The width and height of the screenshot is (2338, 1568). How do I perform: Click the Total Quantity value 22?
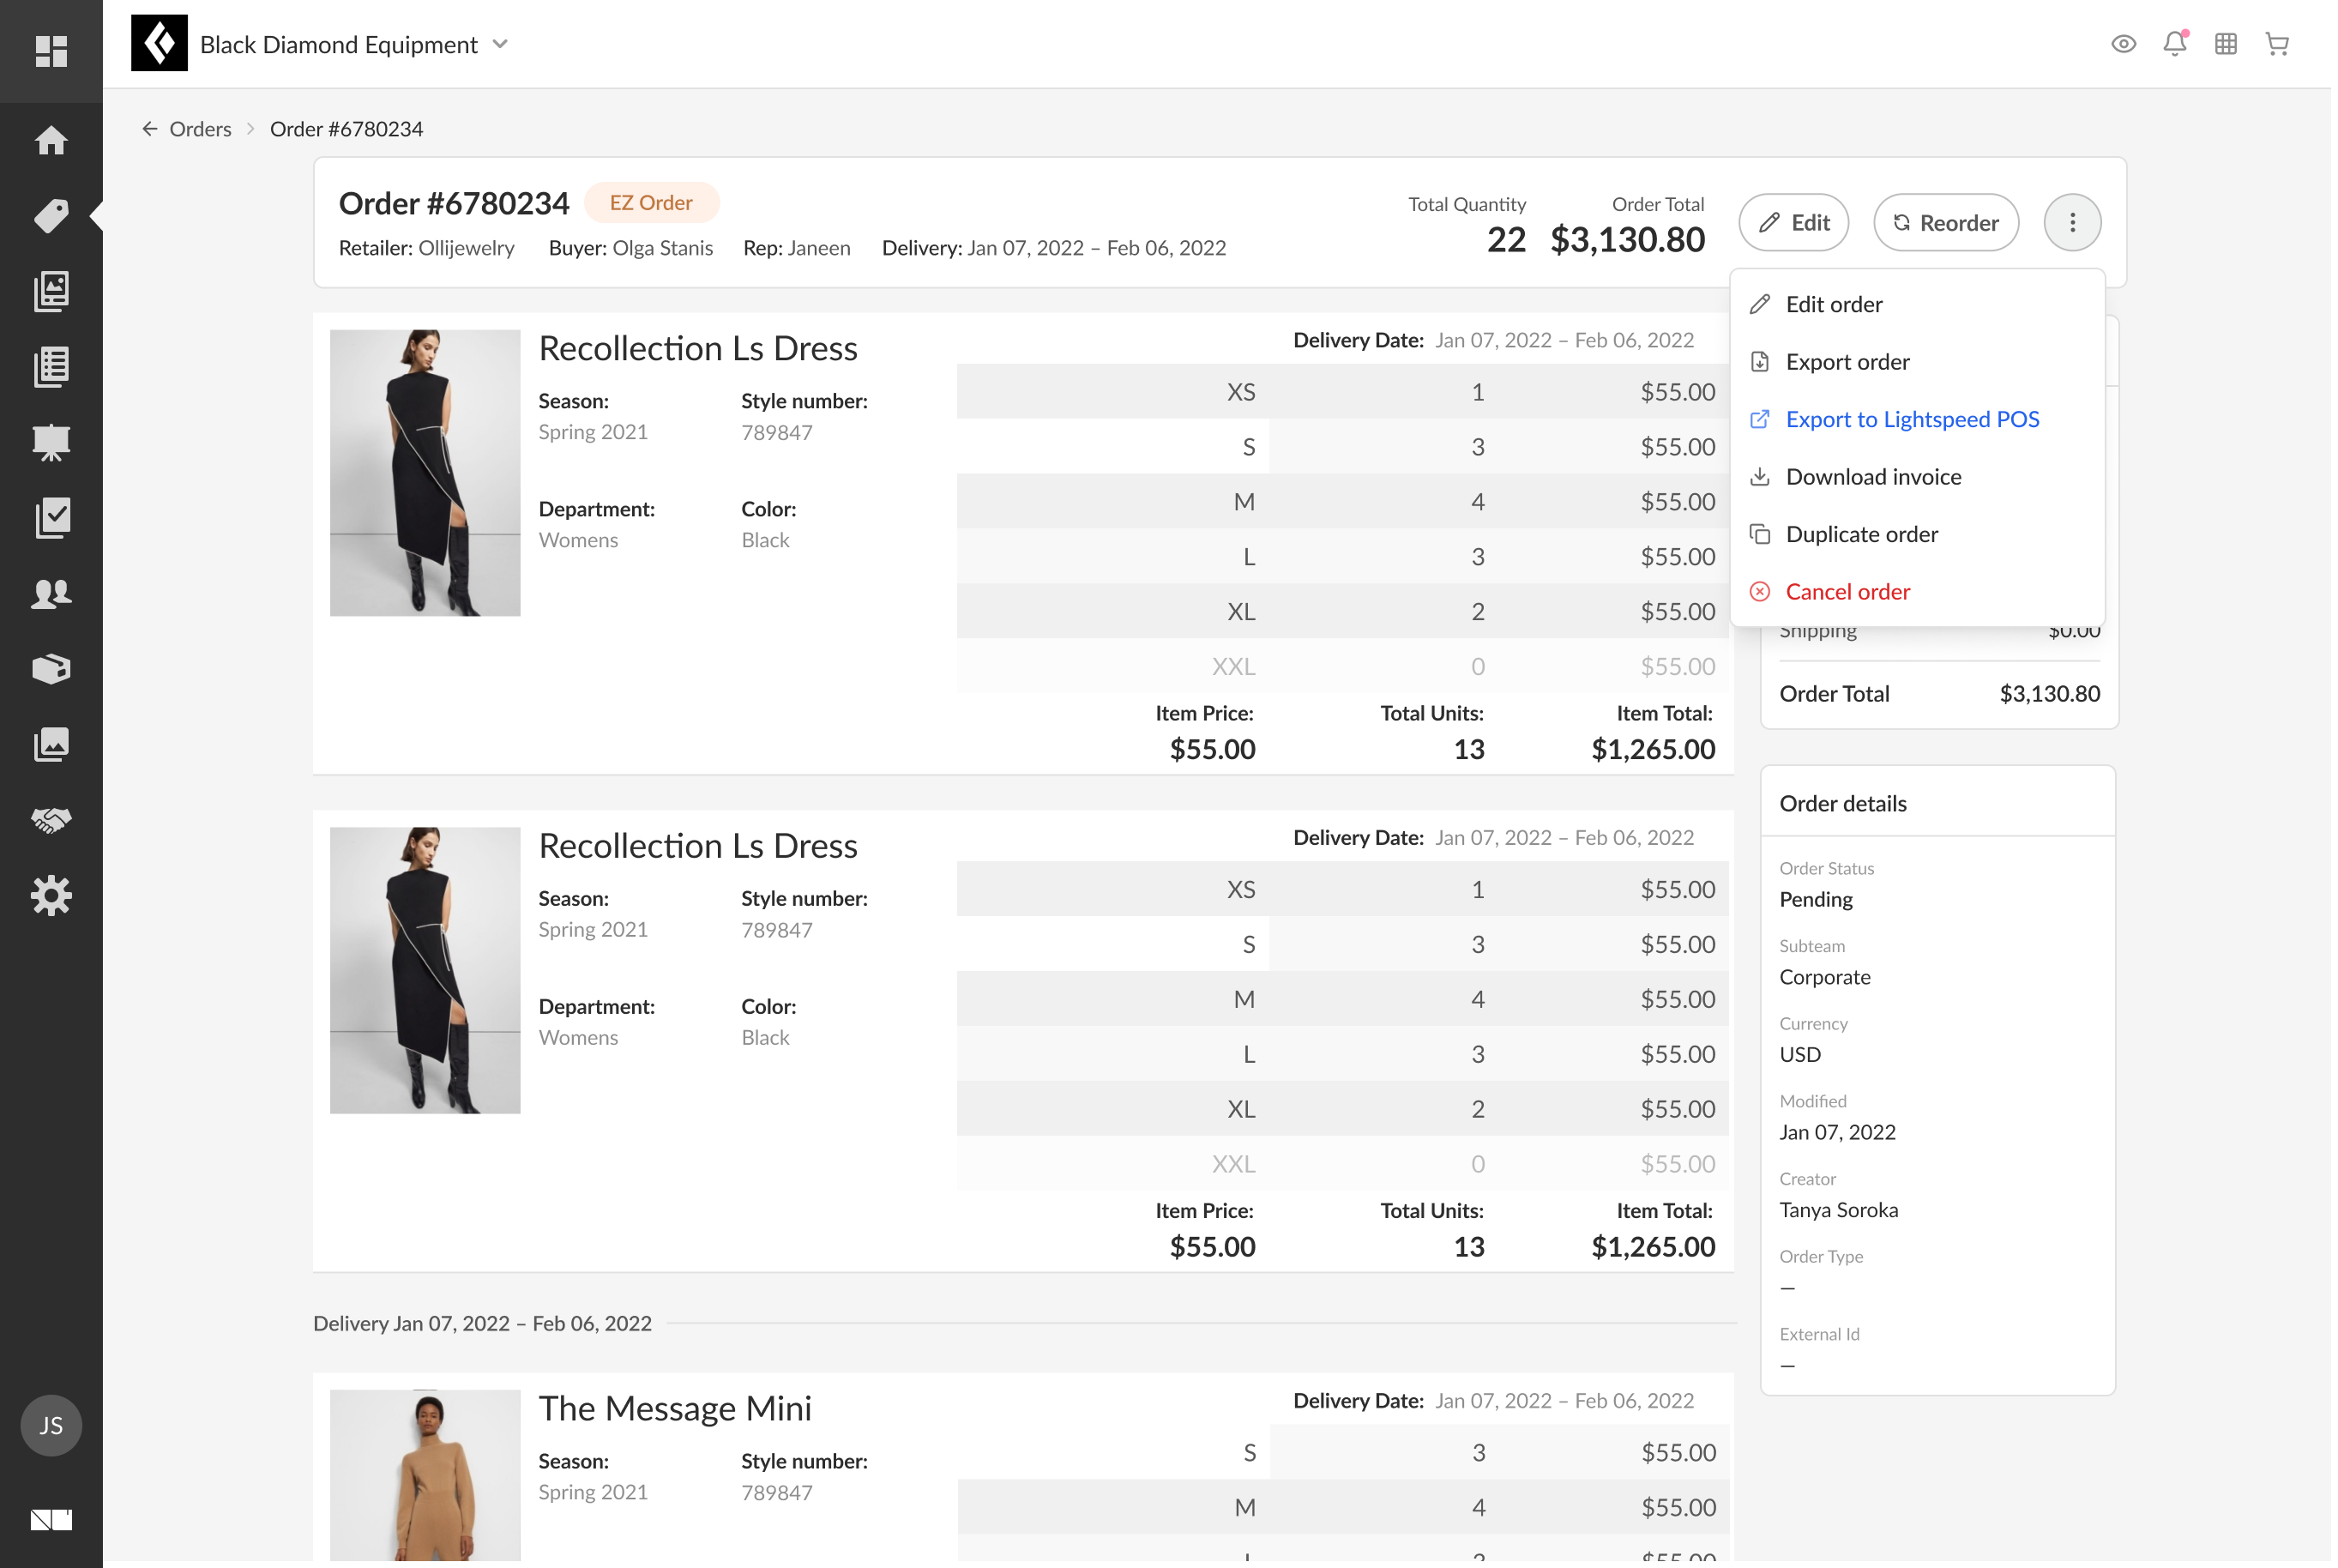[1509, 240]
